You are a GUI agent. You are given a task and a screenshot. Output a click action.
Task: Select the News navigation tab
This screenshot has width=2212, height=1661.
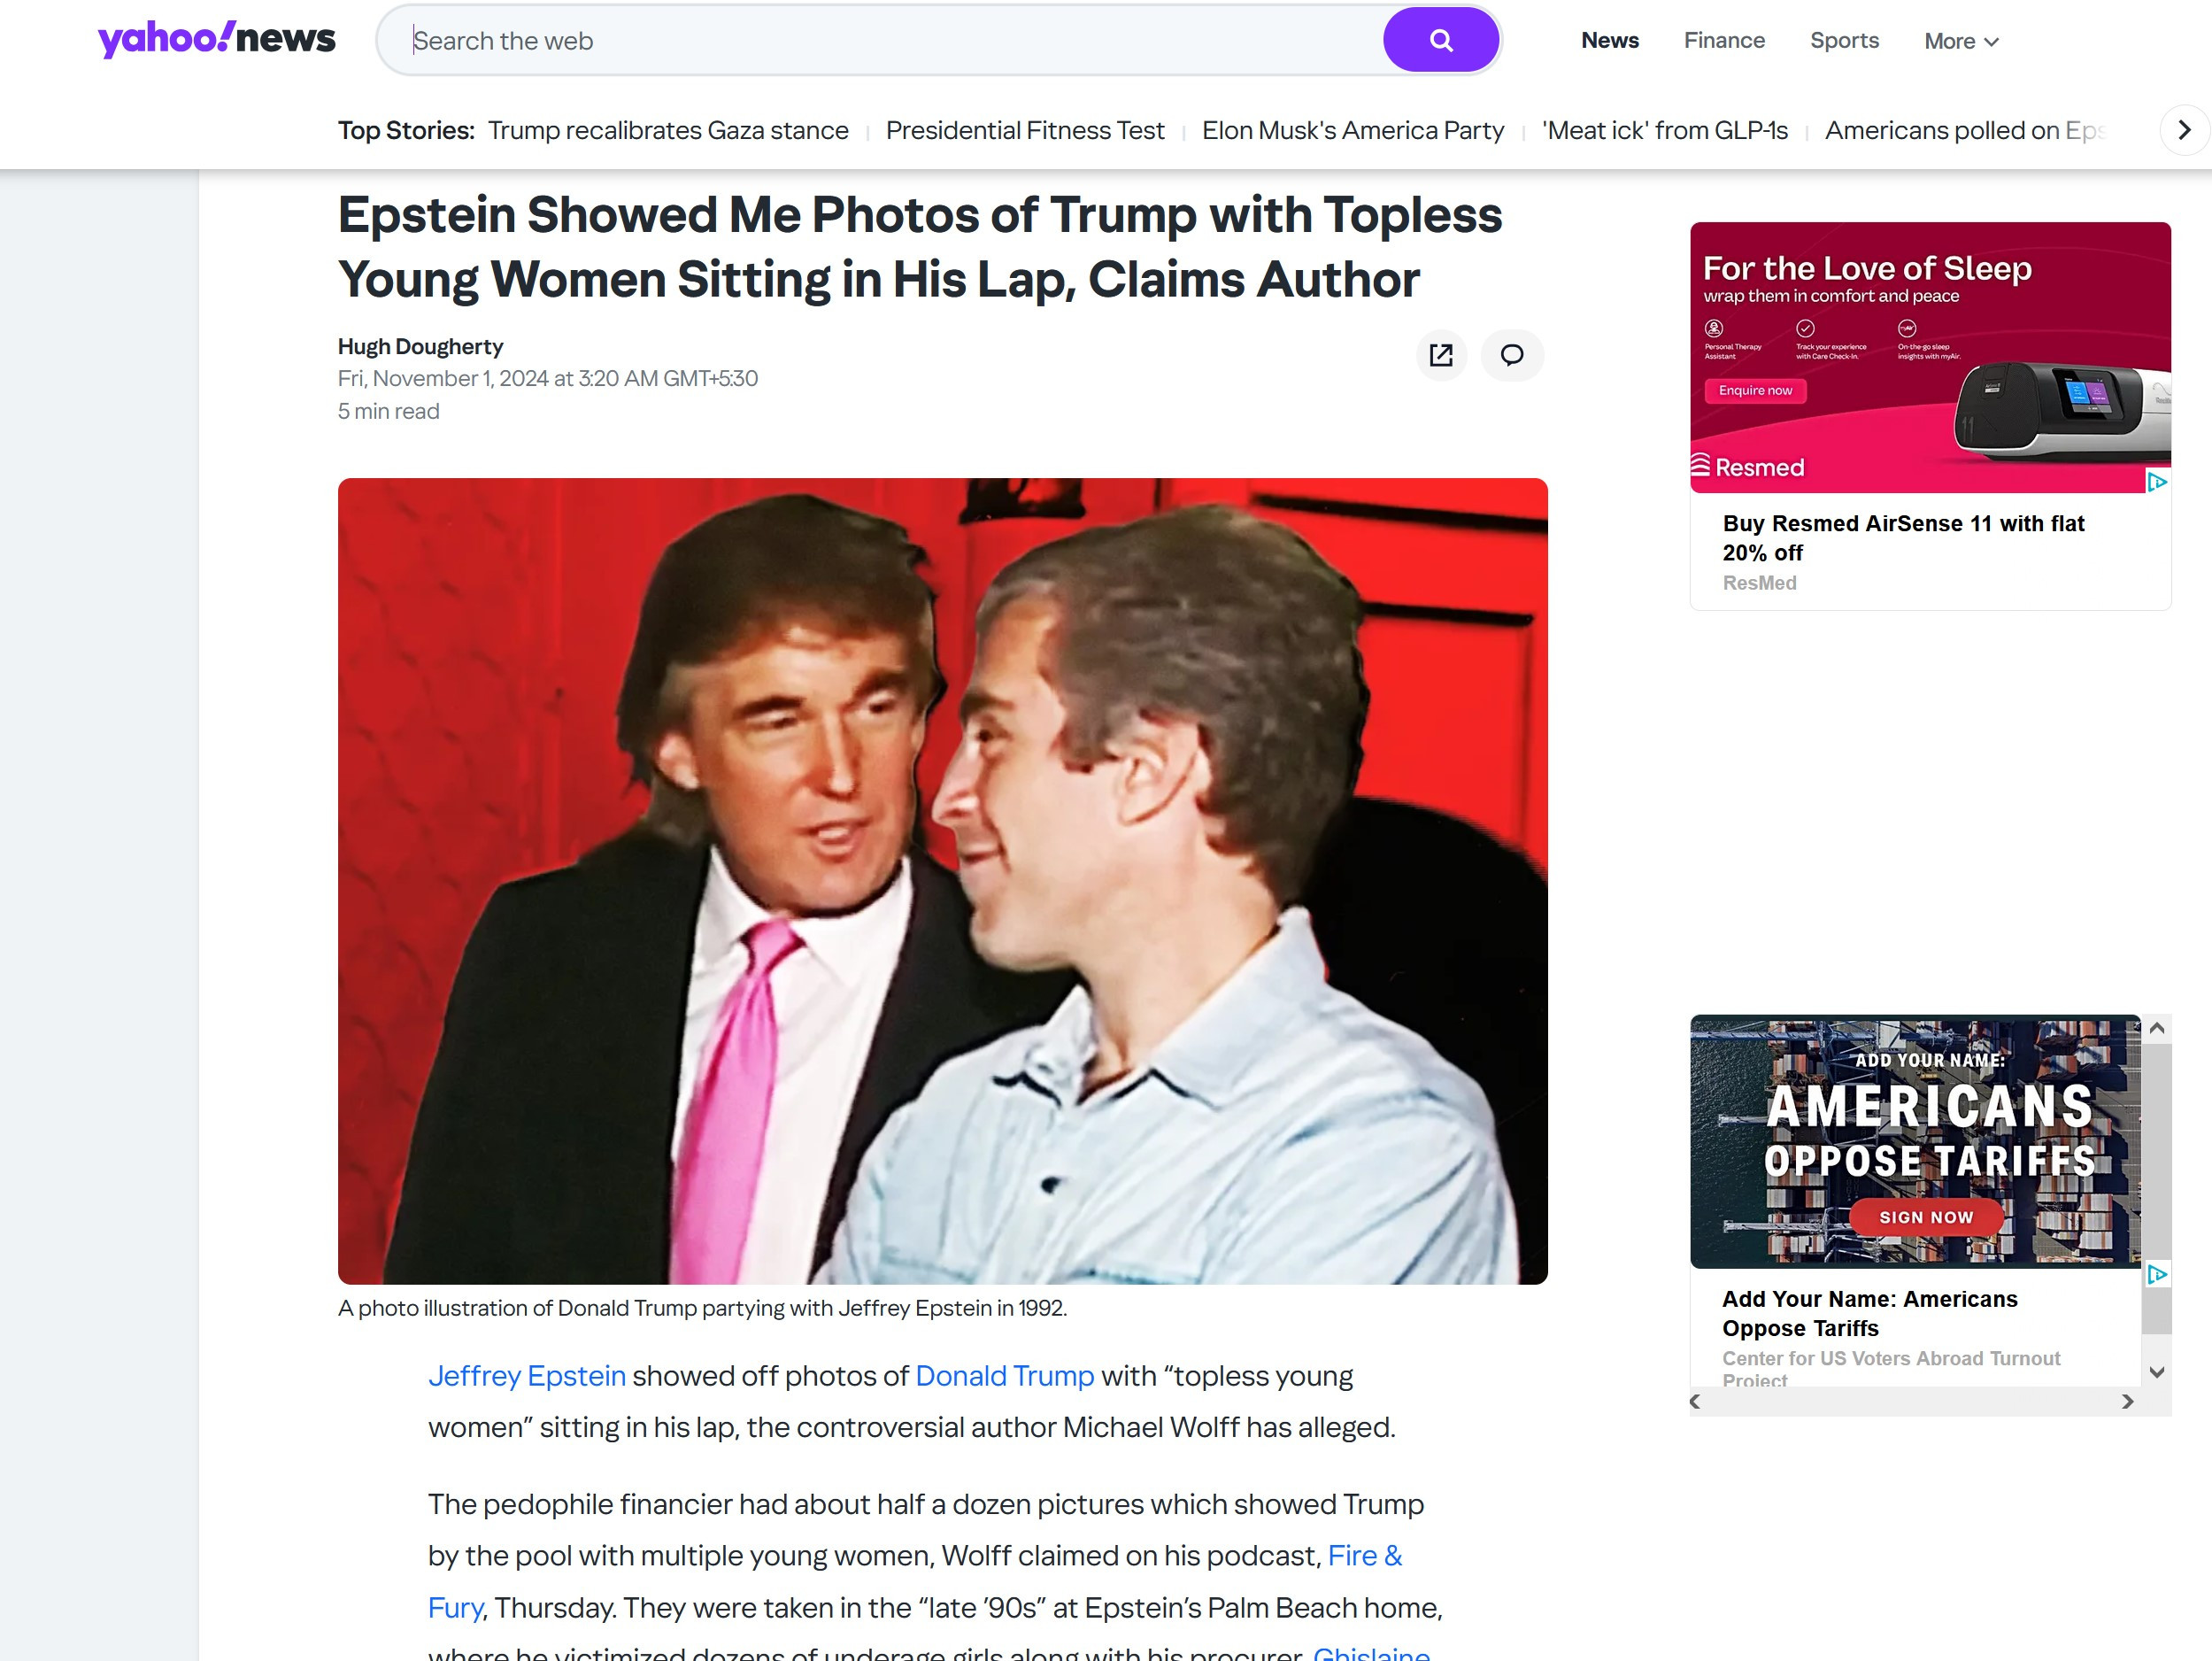point(1609,40)
